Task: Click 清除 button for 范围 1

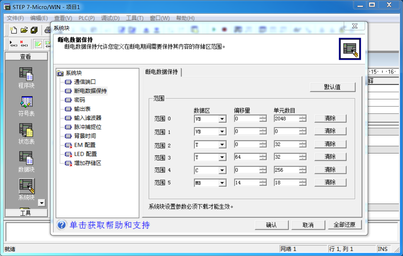Action: tap(330, 131)
